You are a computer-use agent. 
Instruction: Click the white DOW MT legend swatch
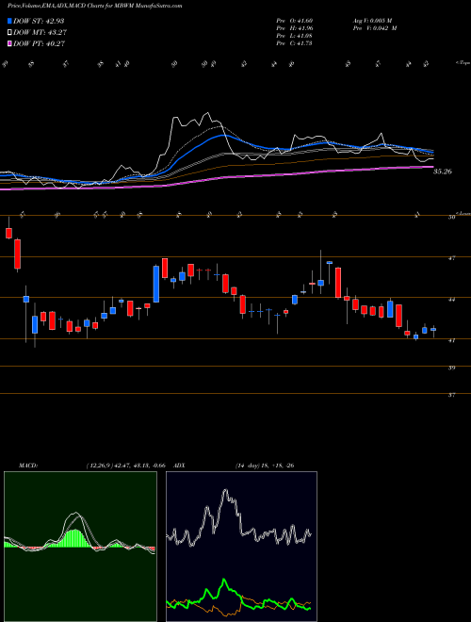[x=10, y=33]
